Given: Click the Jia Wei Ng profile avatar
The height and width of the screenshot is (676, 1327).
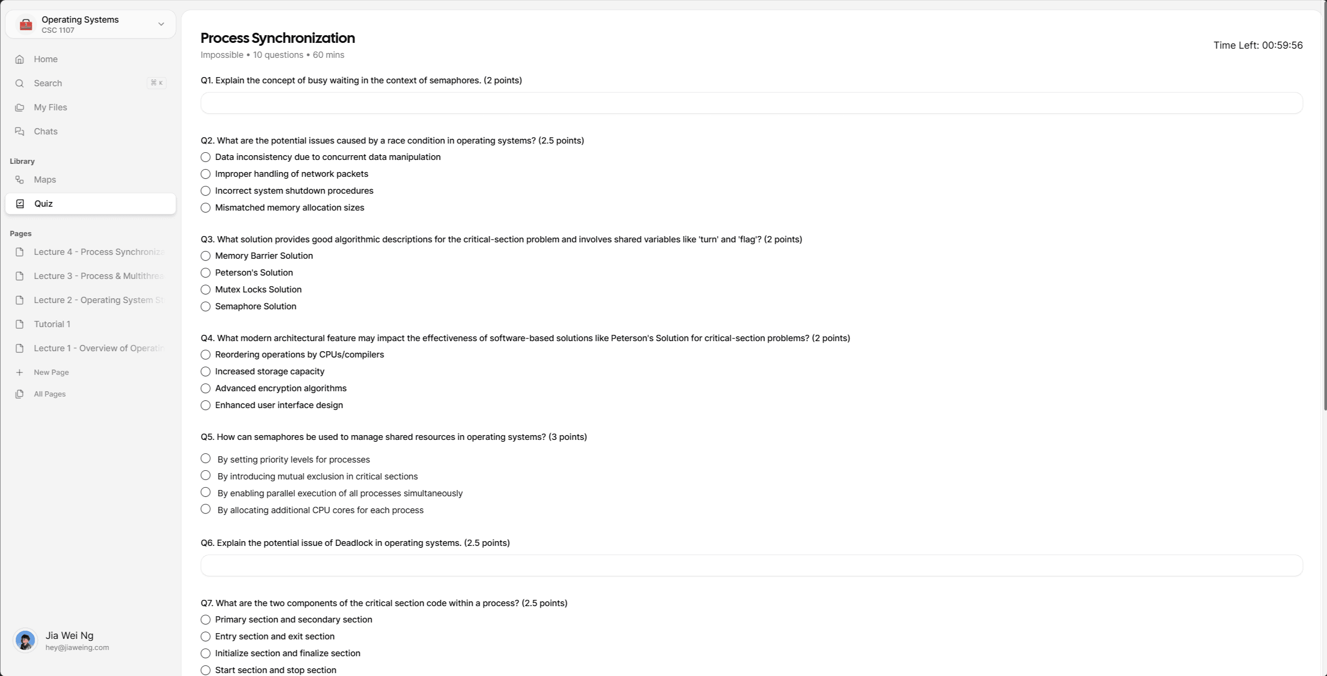Looking at the screenshot, I should click(x=25, y=641).
